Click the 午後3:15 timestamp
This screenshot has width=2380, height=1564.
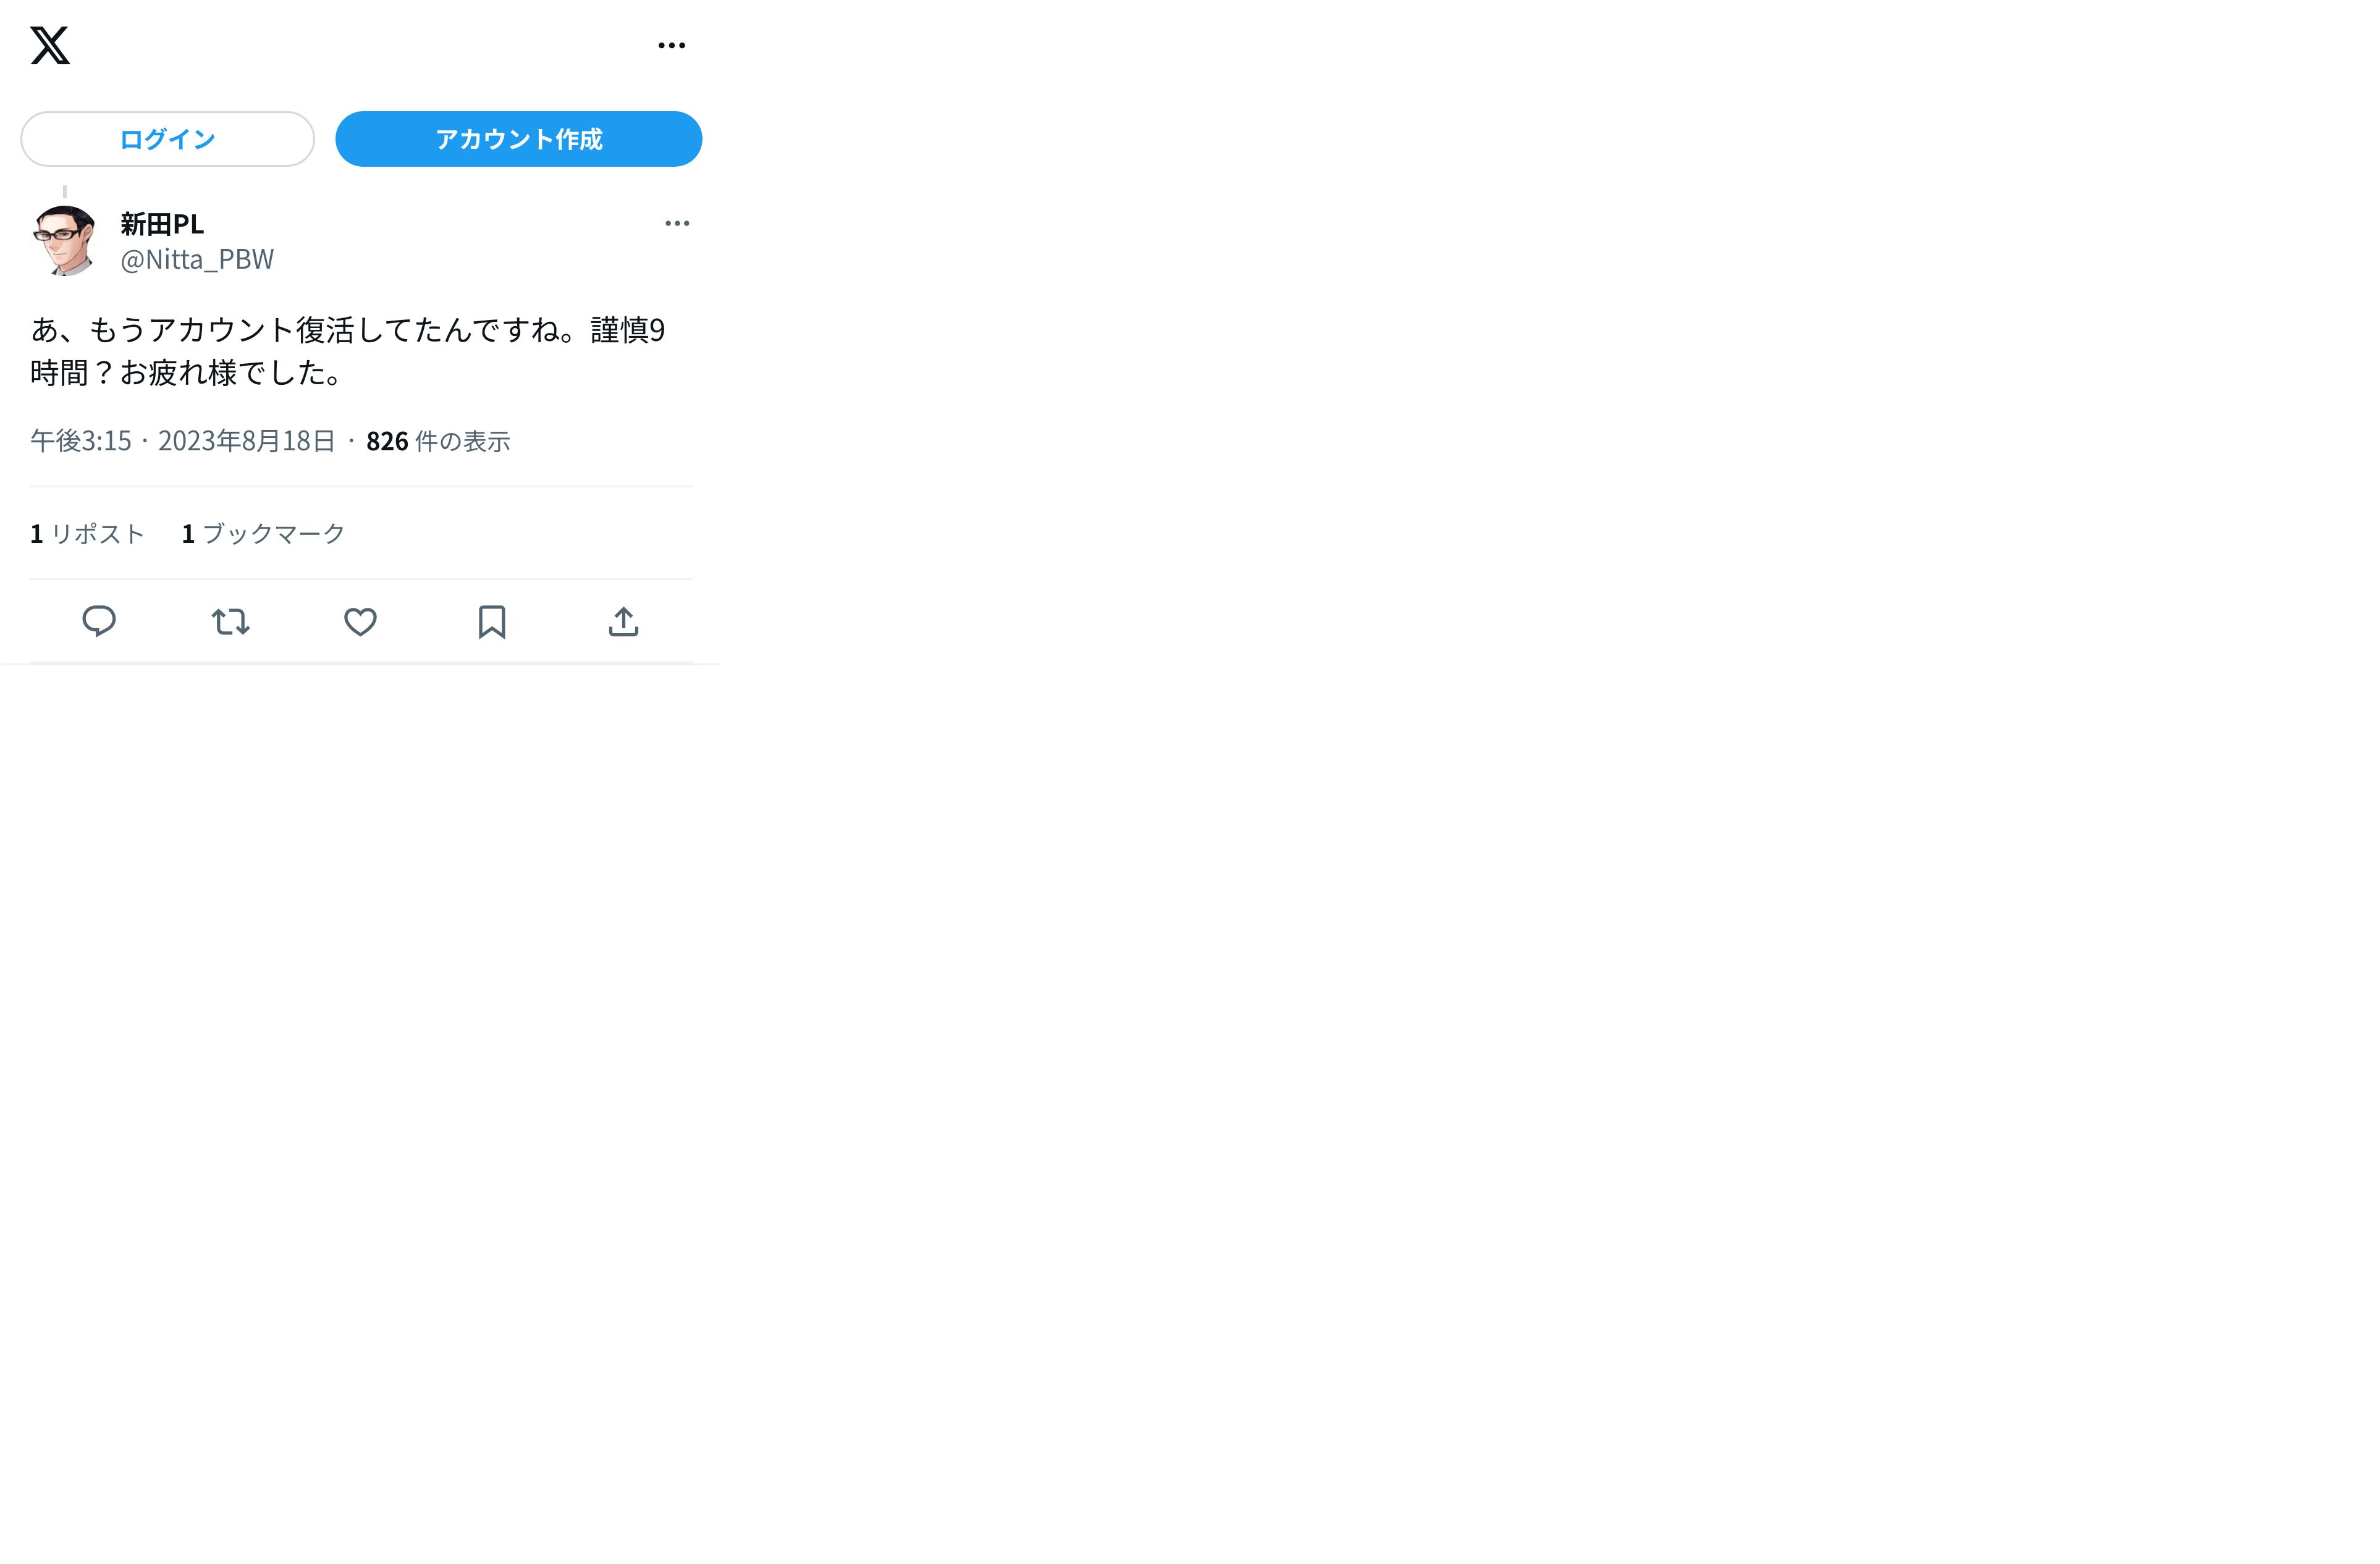[81, 441]
